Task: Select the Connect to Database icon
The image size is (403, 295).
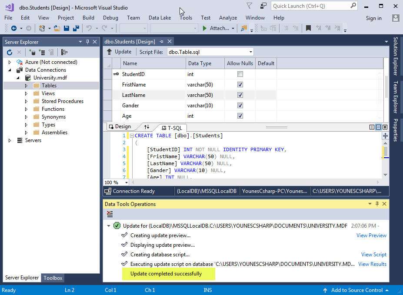Action: pyautogui.click(x=33, y=53)
